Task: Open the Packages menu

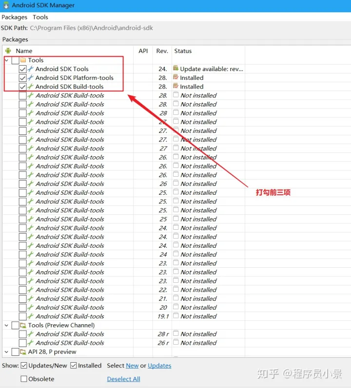Action: 14,18
